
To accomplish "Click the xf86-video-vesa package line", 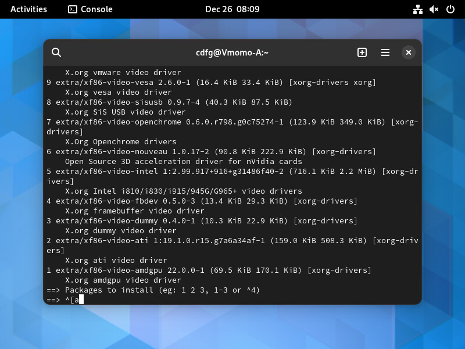I will pos(211,82).
